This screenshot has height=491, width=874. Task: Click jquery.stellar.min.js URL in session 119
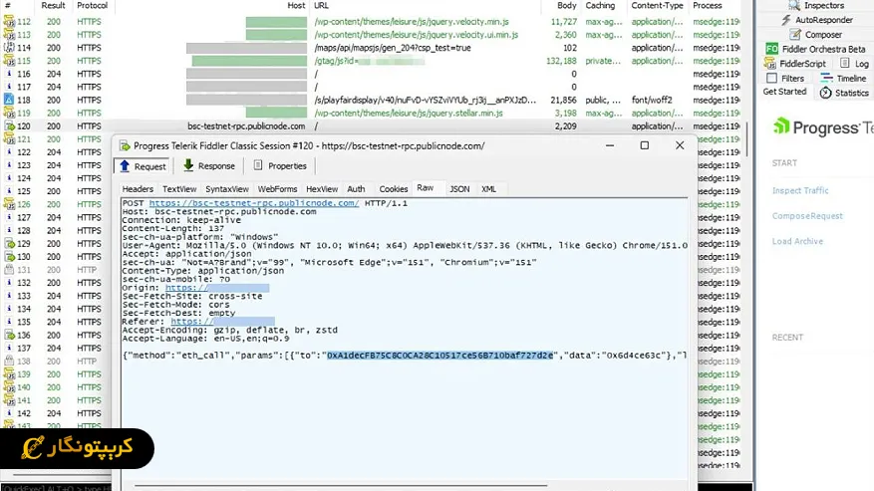tap(408, 114)
